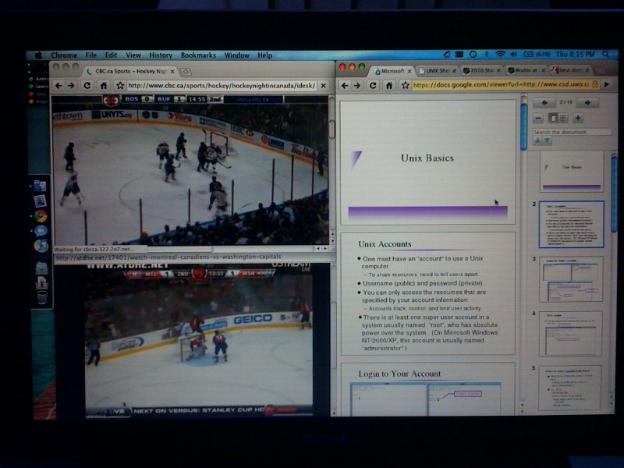The image size is (624, 468).
Task: Open iTunes from the Dock
Action: coord(41,246)
